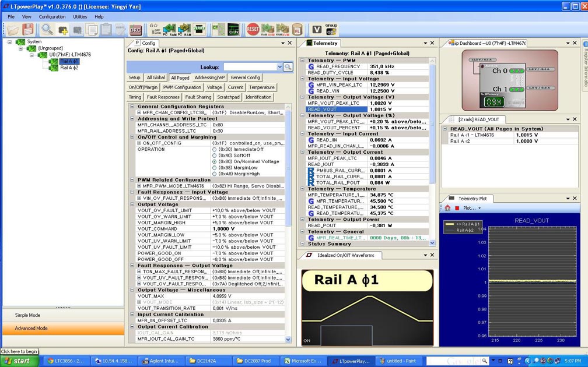
Task: Select On/Nominal Voltage (0x80) operation option
Action: [x=215, y=162]
